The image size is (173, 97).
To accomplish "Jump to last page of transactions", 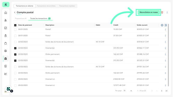I will pos(166,91).
